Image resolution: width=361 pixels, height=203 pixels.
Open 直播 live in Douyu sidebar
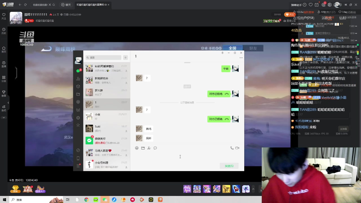coord(4,64)
